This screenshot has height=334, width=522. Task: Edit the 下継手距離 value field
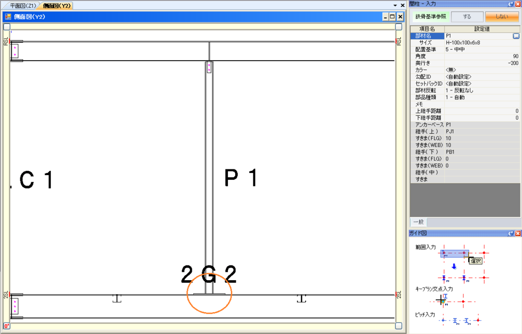point(482,118)
